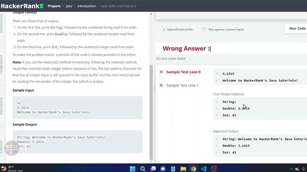307x172 pixels.
Task: Open the Prepare breadcrumb link
Action: click(x=54, y=6)
